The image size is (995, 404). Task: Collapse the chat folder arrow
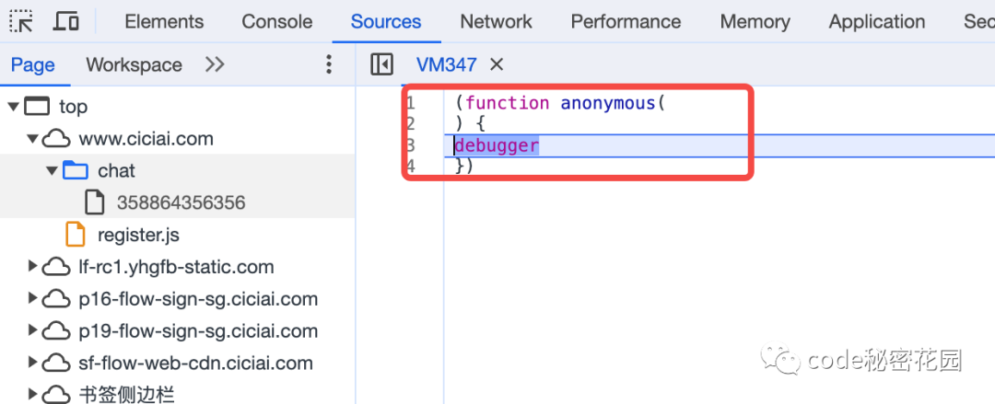pyautogui.click(x=52, y=170)
